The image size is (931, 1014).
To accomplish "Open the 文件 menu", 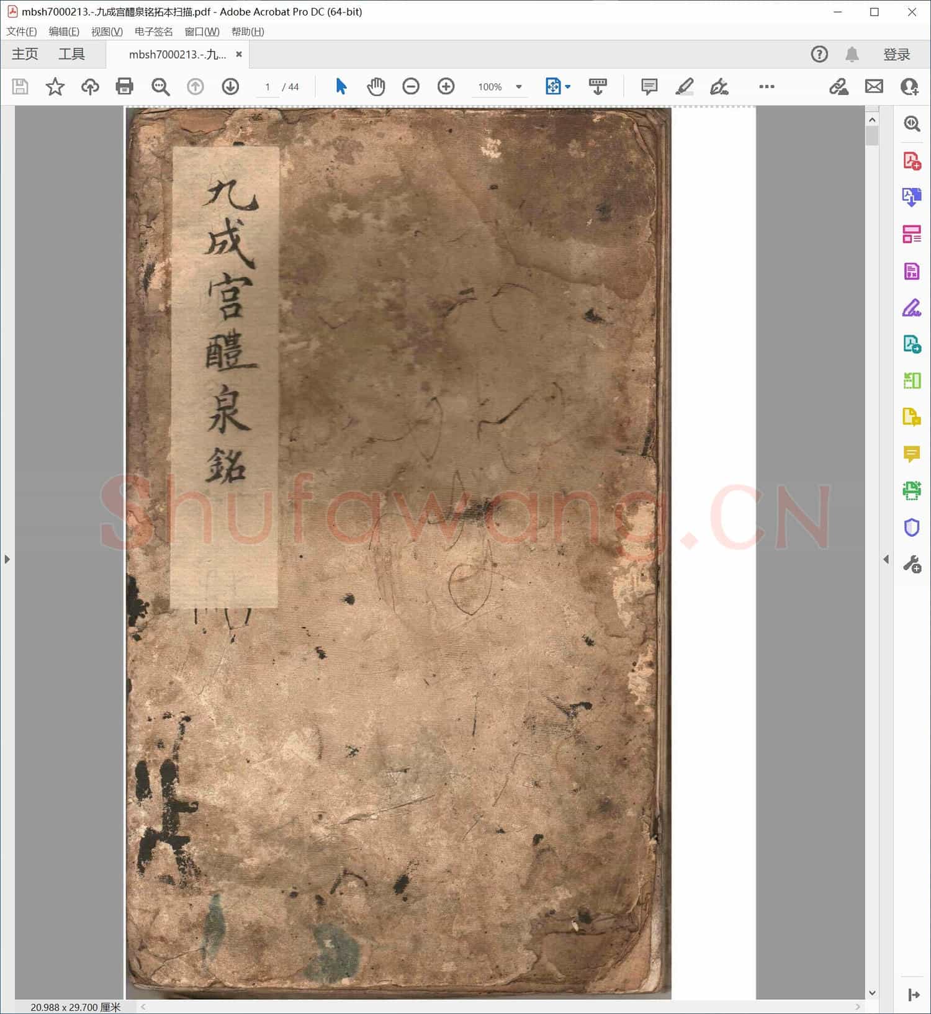I will click(22, 32).
